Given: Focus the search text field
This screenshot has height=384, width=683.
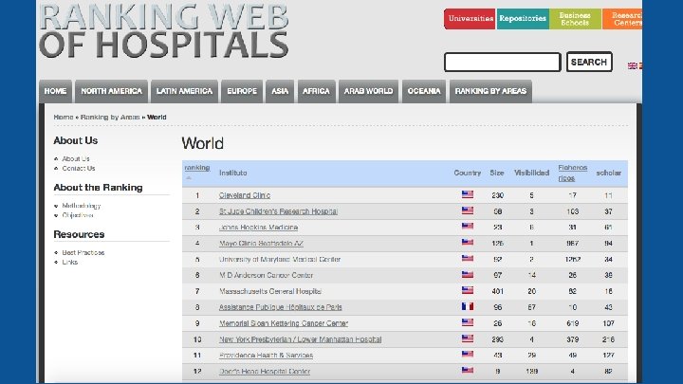Looking at the screenshot, I should [502, 62].
